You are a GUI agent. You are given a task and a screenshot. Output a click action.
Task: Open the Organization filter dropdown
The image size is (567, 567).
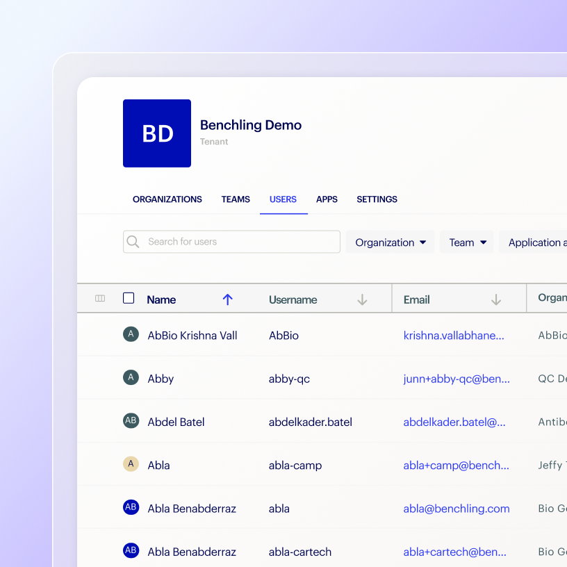390,242
